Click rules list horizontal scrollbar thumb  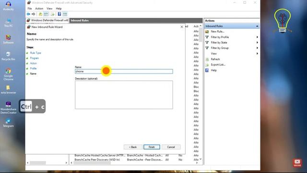pos(92,162)
